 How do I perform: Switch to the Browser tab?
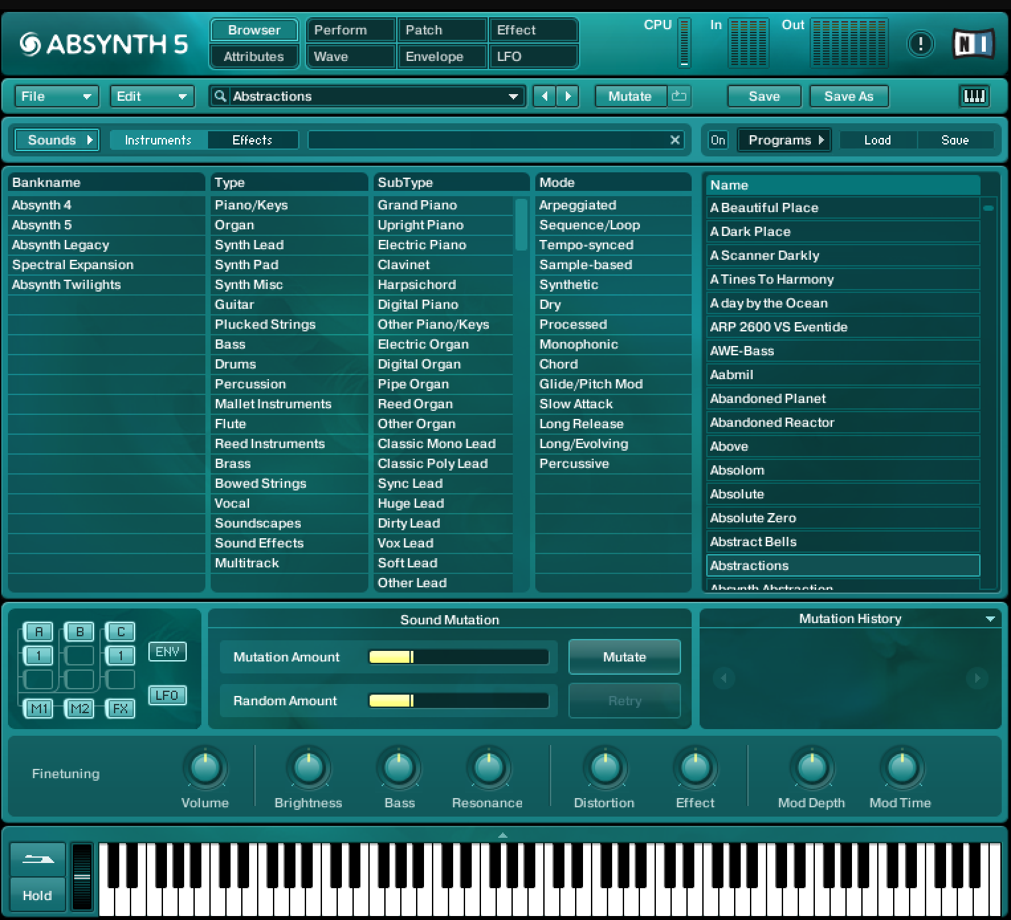click(254, 30)
